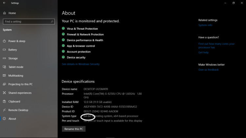The image size is (246, 138).
Task: Click the Clipboard icon
Action: click(4, 102)
